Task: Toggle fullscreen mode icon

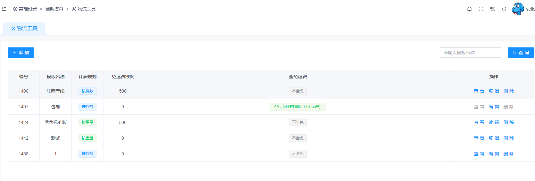Action: click(x=481, y=9)
